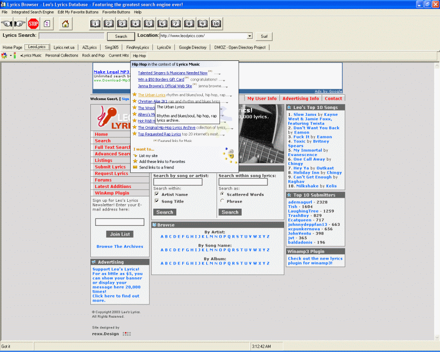
Task: Click the page scroll-up arrow
Action: [x=437, y=66]
